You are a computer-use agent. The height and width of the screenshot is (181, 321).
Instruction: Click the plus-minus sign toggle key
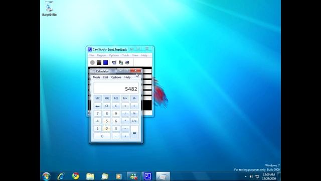pyautogui.click(x=125, y=106)
